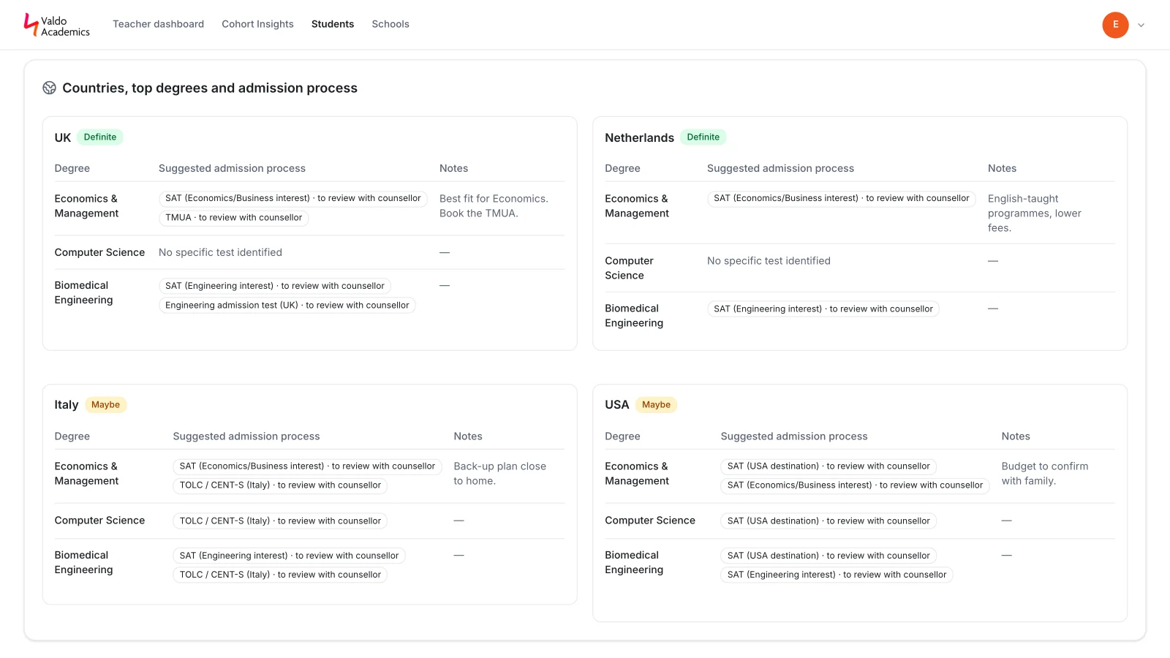The image size is (1170, 658).
Task: Click UK SAT (Economics/Business interest) chip
Action: coord(293,199)
